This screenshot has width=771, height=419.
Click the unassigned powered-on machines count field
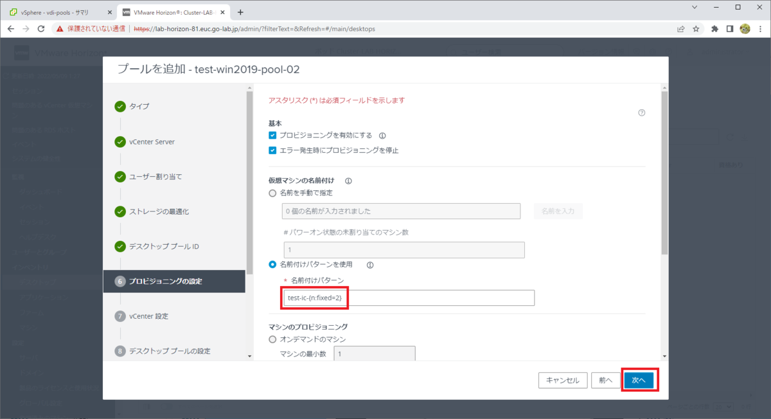click(x=404, y=250)
